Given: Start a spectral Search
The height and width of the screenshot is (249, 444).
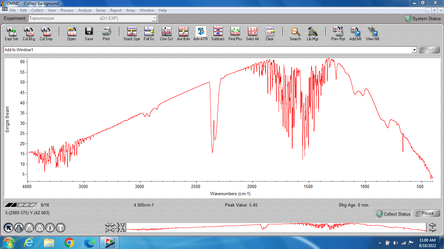Looking at the screenshot, I should [295, 34].
